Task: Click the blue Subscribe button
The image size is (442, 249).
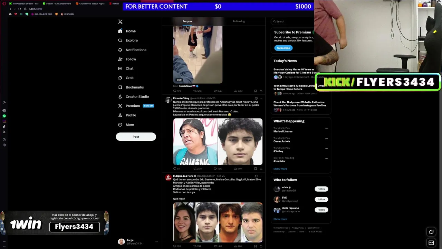Action: 284,48
